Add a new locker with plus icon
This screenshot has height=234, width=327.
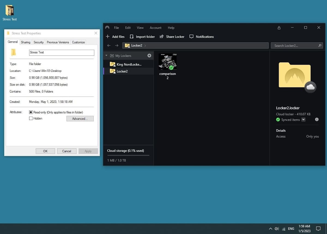click(x=149, y=56)
